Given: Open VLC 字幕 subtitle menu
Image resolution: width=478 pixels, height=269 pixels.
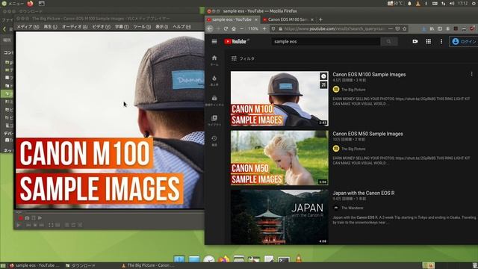Looking at the screenshot, I should tap(122, 27).
